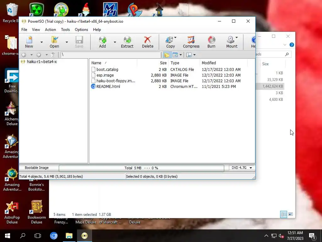Open the View menu
322x242 pixels.
pyautogui.click(x=36, y=30)
